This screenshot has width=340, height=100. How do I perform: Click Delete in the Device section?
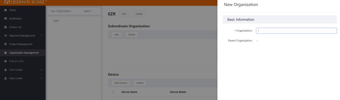pos(140,83)
